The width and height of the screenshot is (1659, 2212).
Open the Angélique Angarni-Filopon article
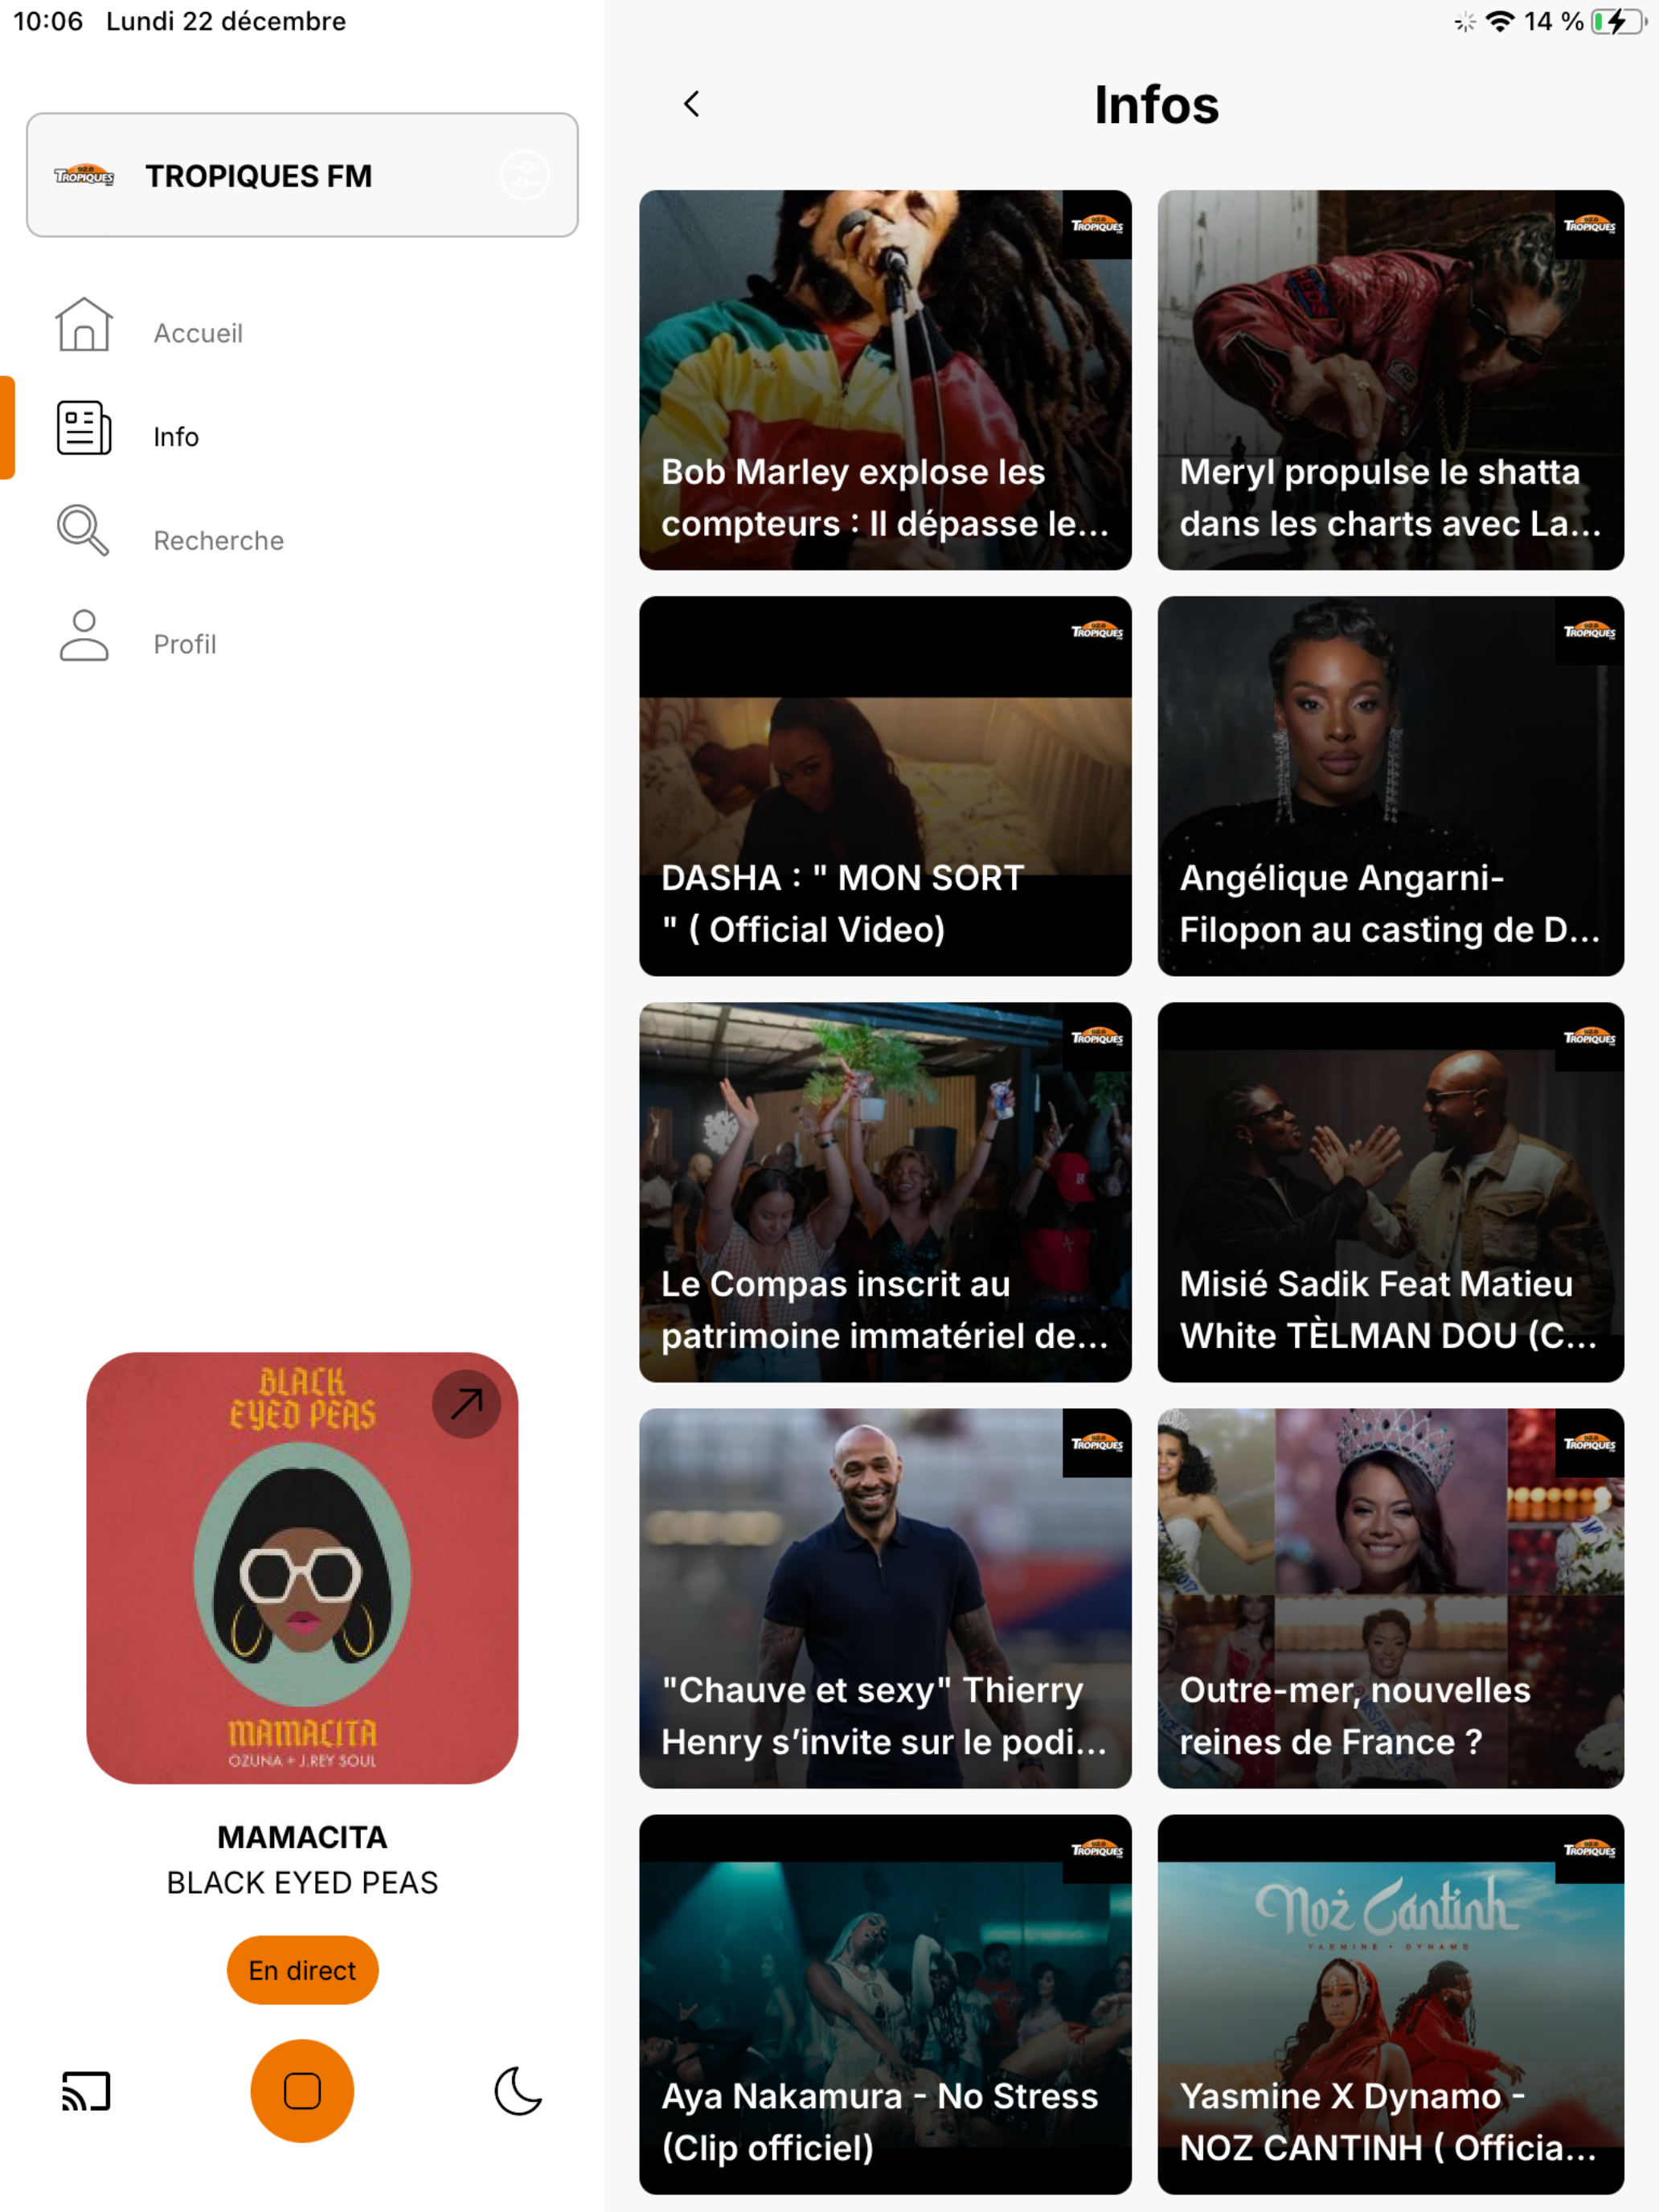tap(1391, 786)
